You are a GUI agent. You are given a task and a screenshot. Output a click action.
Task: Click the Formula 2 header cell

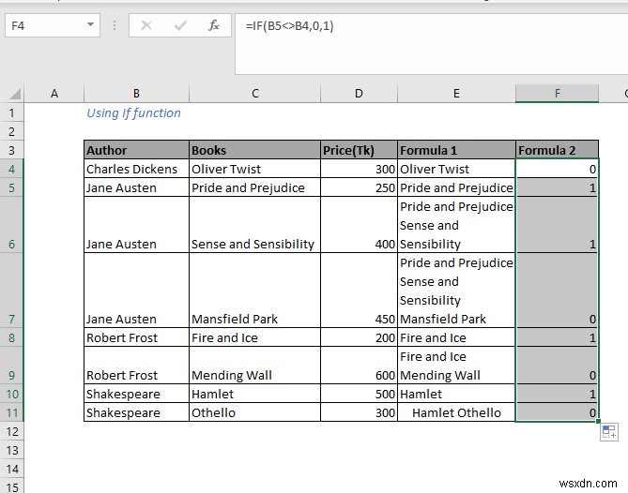point(557,150)
